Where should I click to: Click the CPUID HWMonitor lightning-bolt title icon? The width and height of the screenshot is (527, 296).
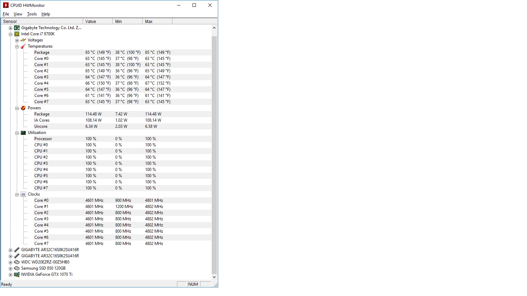click(5, 5)
